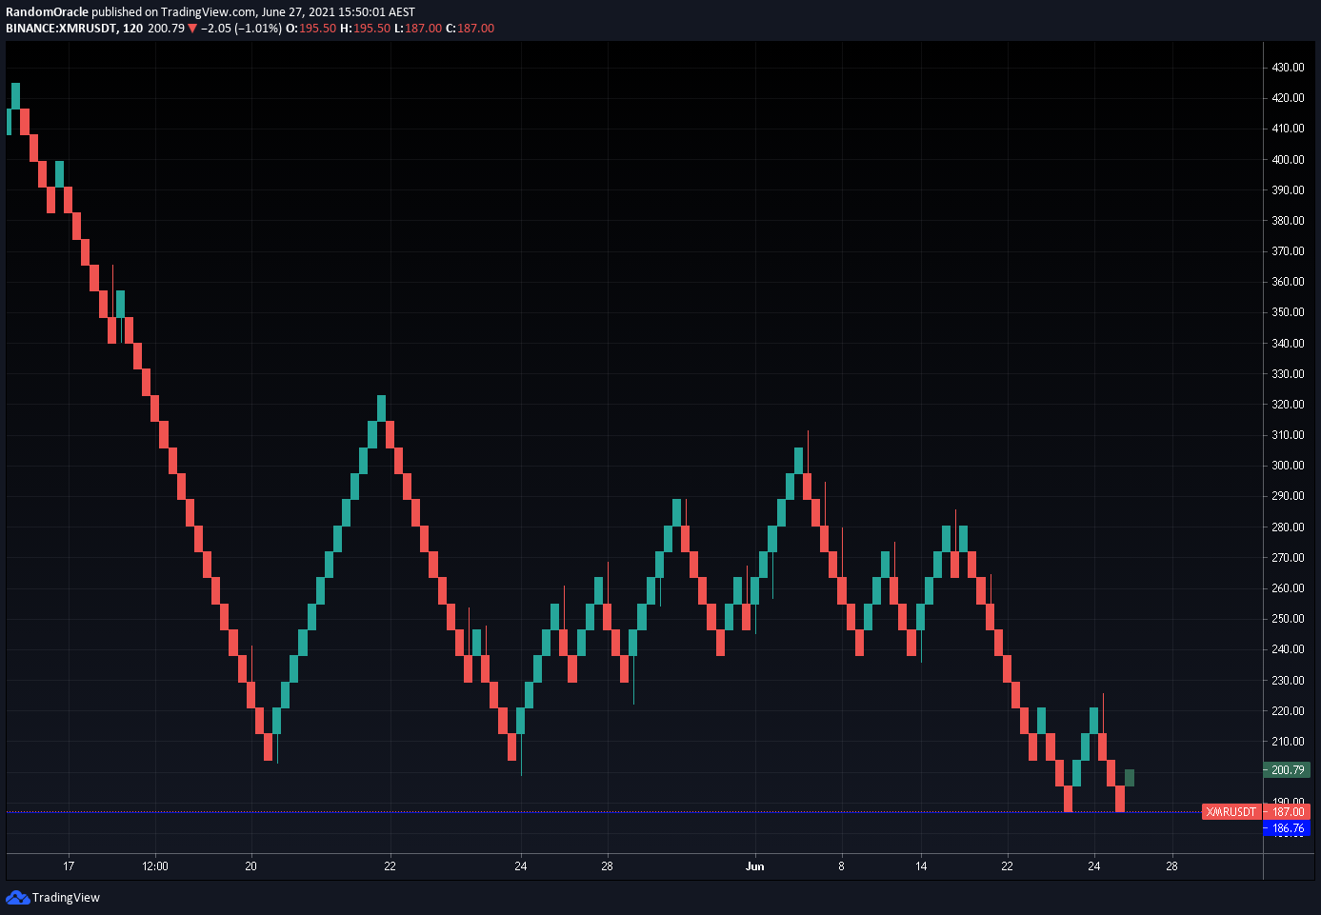Click the red down-triangle change indicator
The height and width of the screenshot is (915, 1321).
192,29
